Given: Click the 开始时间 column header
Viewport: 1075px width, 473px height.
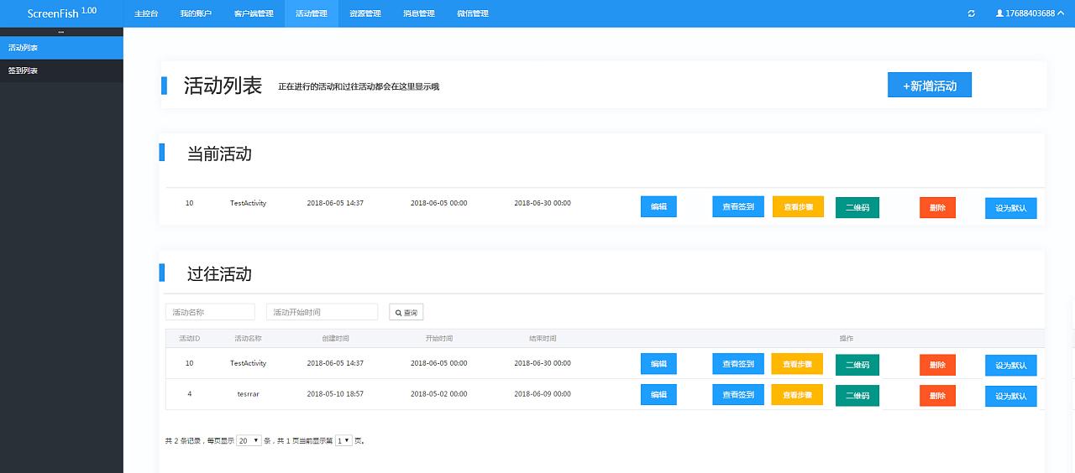Looking at the screenshot, I should (438, 339).
